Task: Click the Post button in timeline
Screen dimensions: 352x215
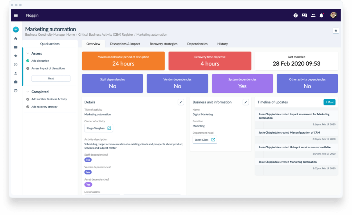Action: [329, 102]
